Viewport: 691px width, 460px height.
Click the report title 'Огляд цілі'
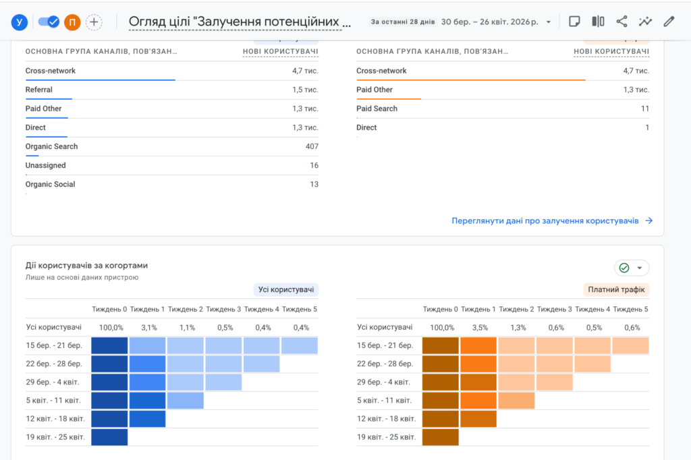click(x=240, y=22)
